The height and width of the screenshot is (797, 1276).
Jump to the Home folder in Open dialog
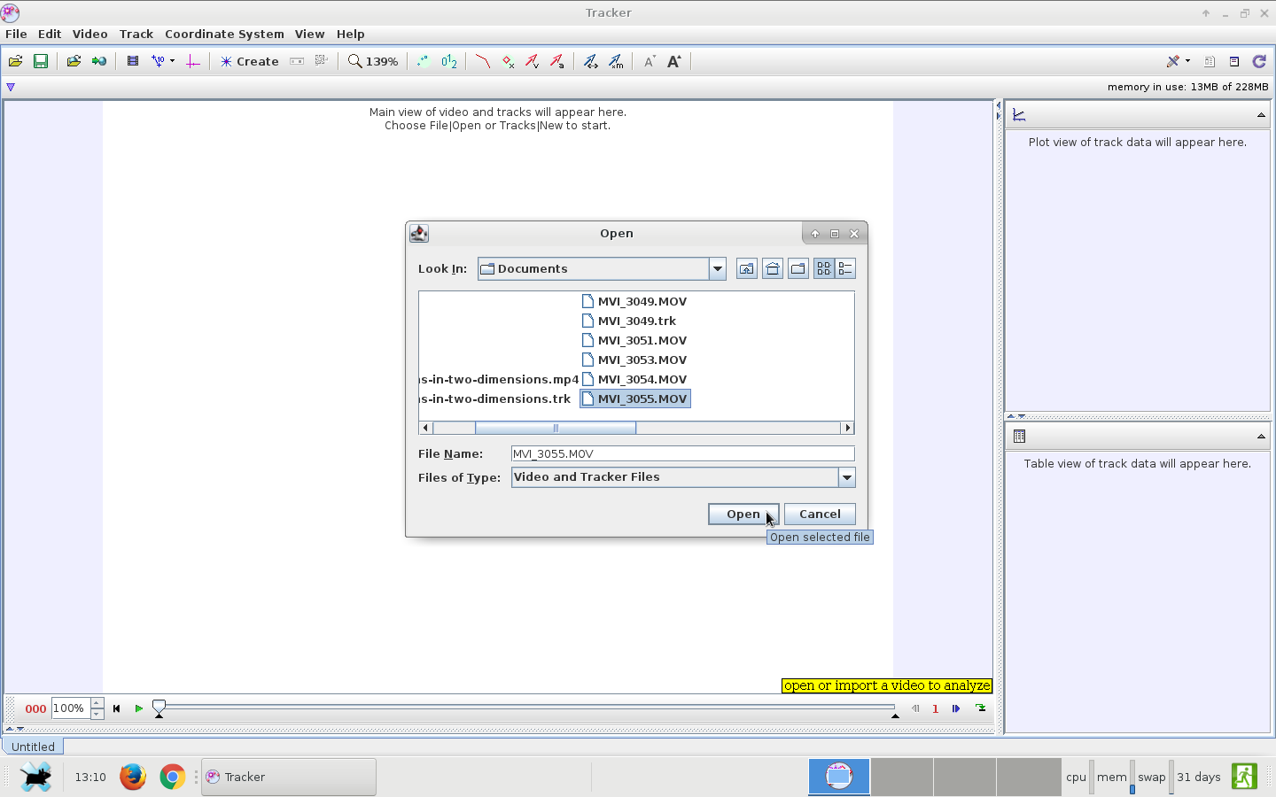coord(772,269)
